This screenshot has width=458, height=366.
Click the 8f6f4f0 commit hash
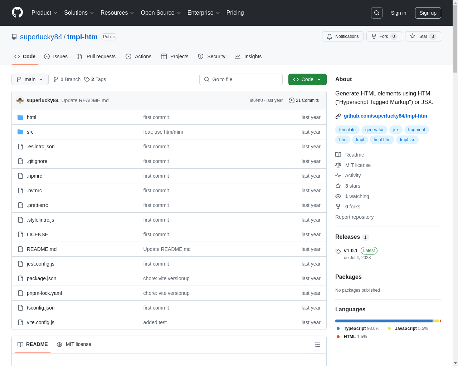click(256, 100)
